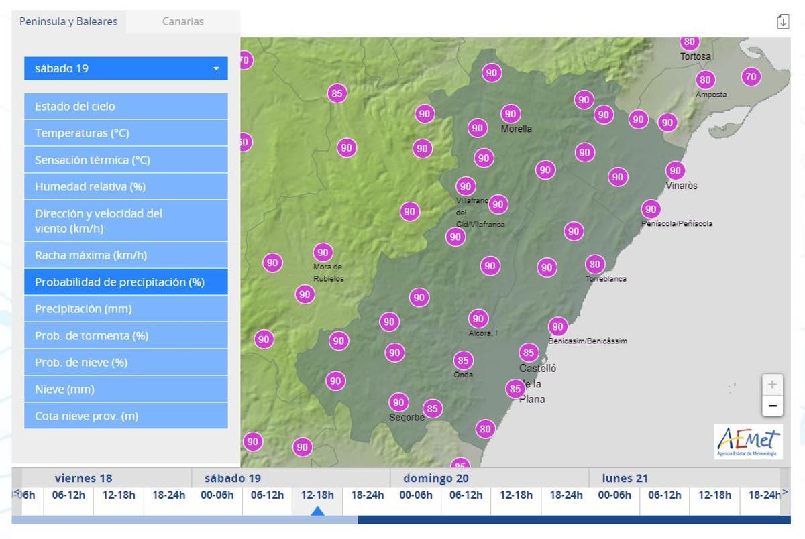Select the 85% marker at Castelló de la Plana

(529, 351)
